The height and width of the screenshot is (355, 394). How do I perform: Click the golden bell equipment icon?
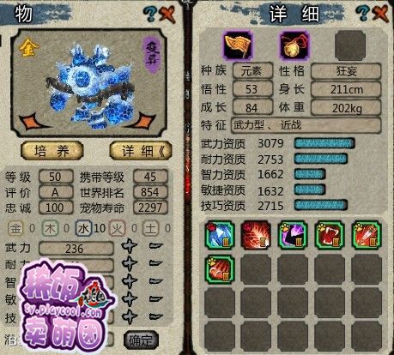[294, 45]
